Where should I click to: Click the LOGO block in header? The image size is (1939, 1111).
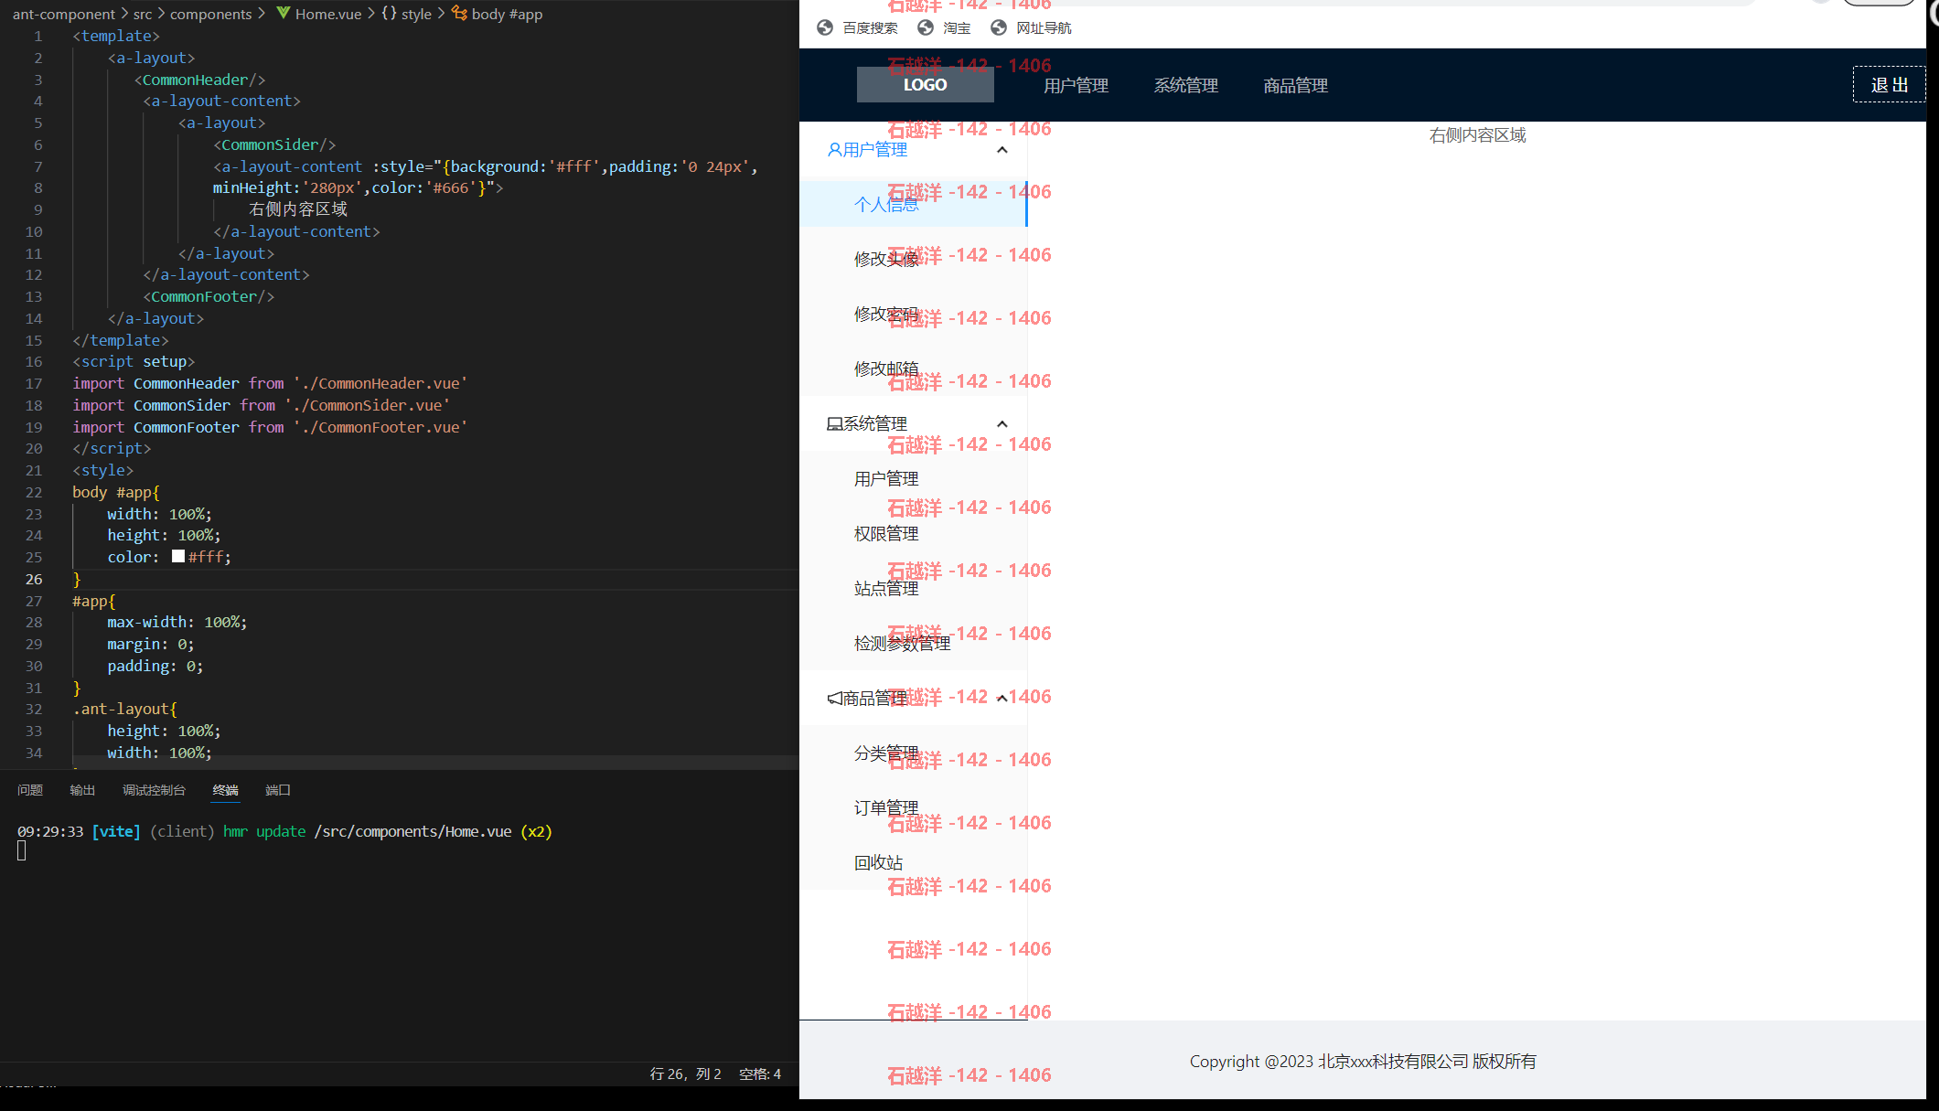[926, 85]
